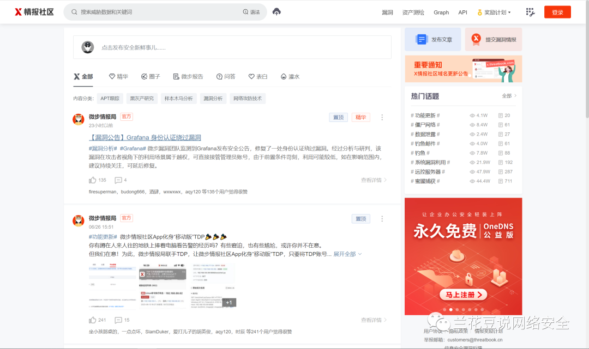Open the Grafana post three-dot menu

[x=382, y=118]
